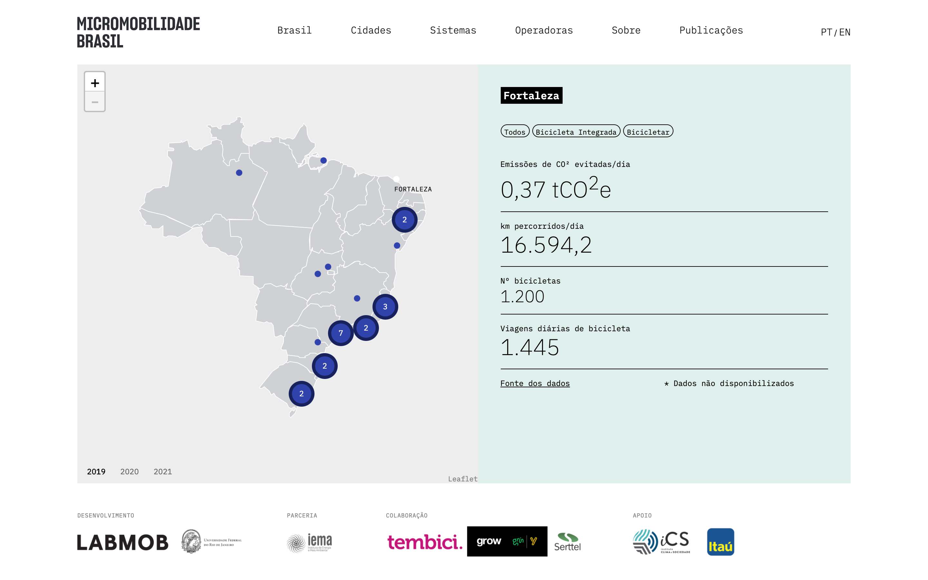This screenshot has height=580, width=928.
Task: Click the Micromobilidade Brasil site title
Action: 138,32
